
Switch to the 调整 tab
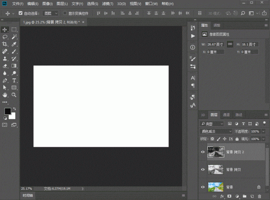tap(217, 25)
